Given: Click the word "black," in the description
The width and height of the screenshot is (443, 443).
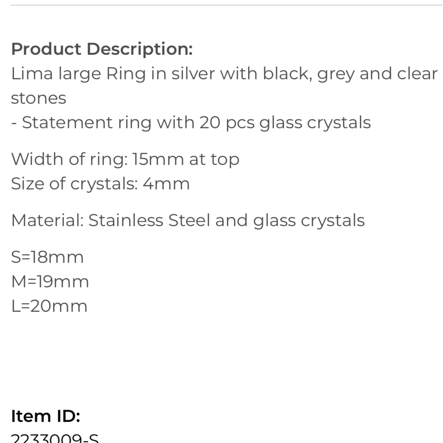Looking at the screenshot, I should 288,74.
